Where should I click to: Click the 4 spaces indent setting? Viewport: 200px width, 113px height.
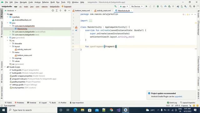[185, 105]
